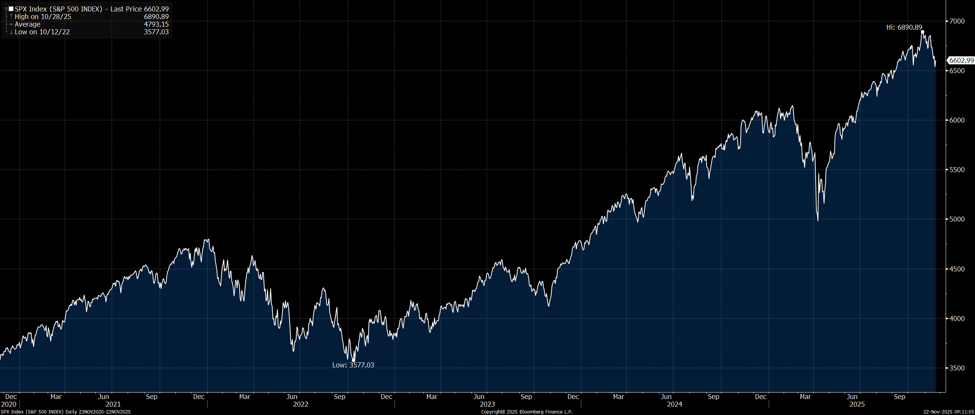Click the Hi: 6890.89 peak dot

pos(922,32)
